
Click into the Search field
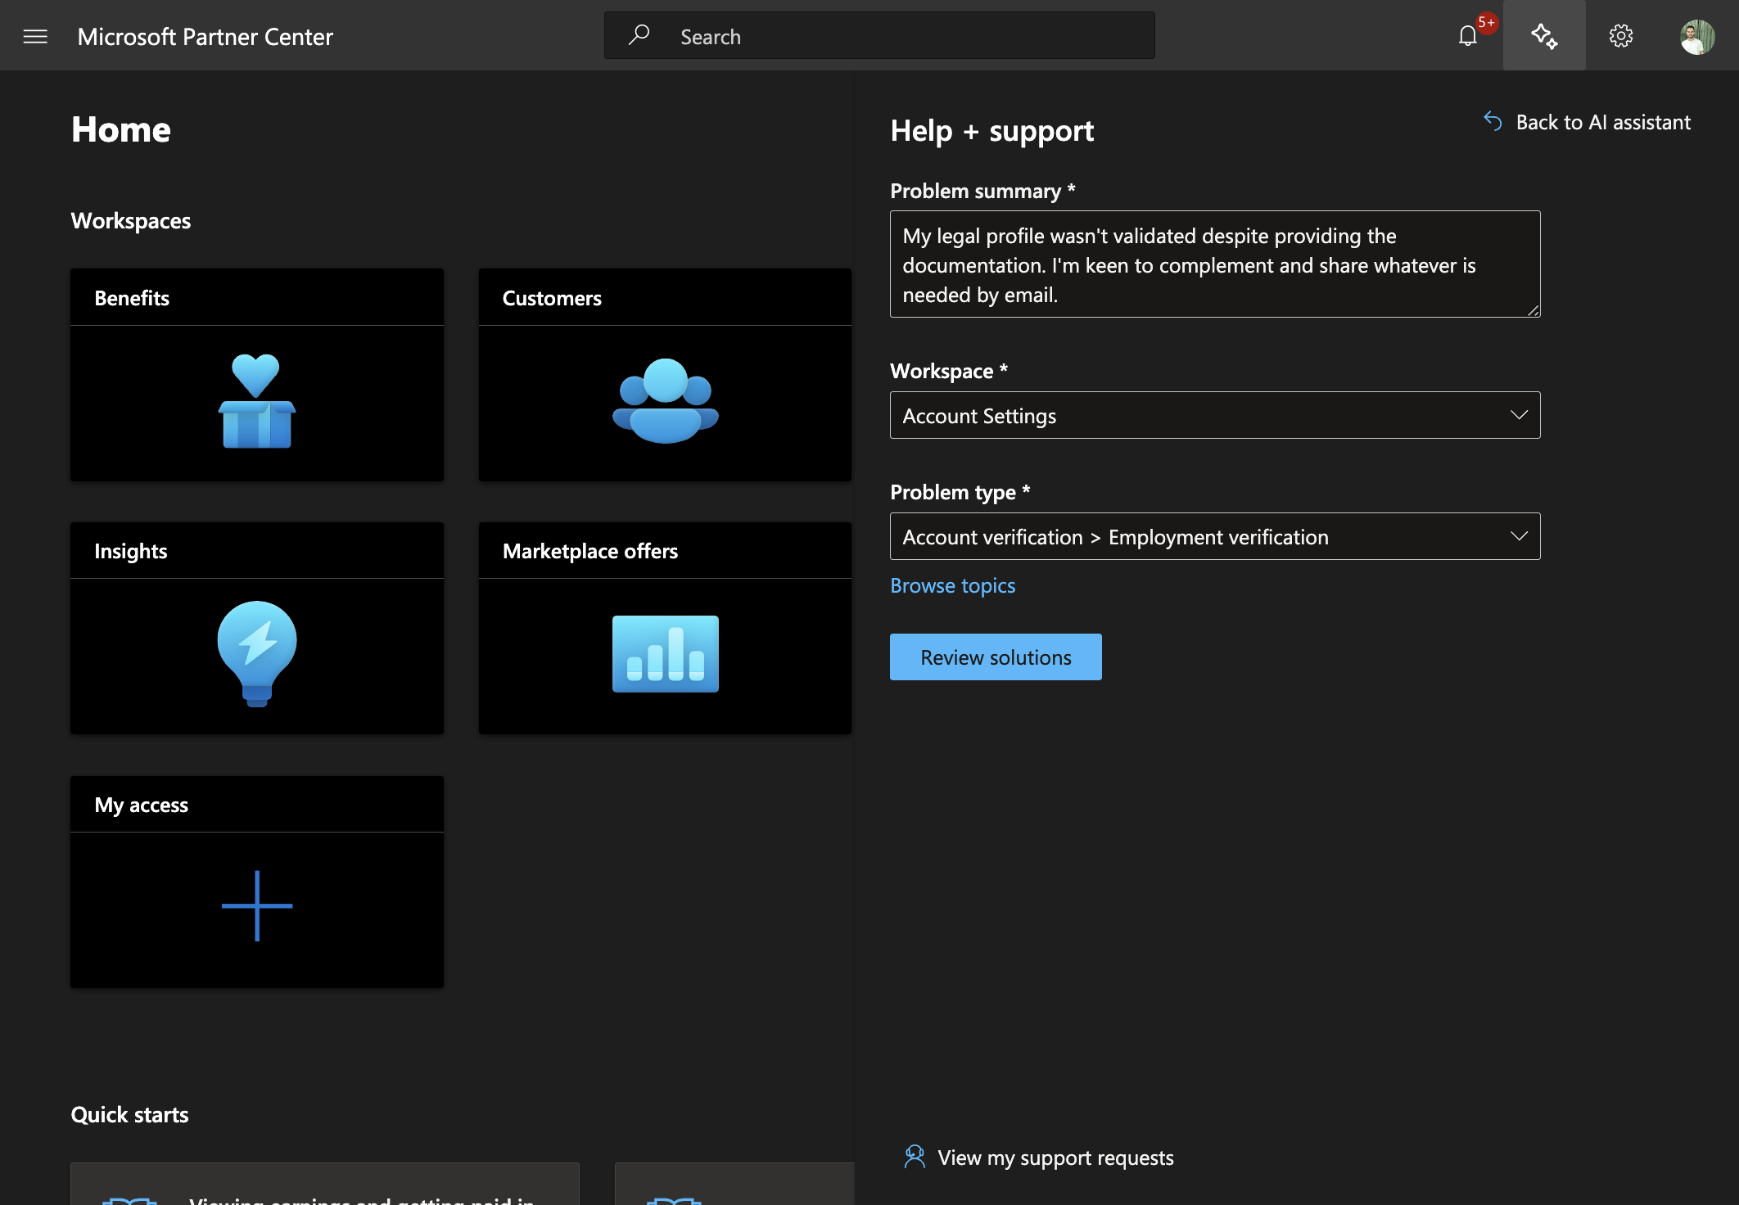(x=879, y=35)
